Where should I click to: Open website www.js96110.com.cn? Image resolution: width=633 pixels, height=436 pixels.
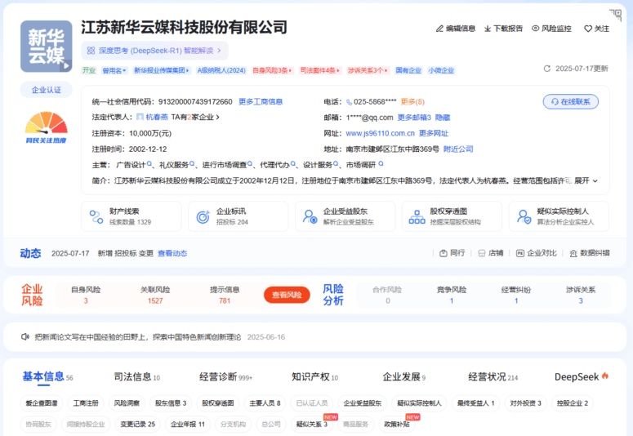(381, 133)
